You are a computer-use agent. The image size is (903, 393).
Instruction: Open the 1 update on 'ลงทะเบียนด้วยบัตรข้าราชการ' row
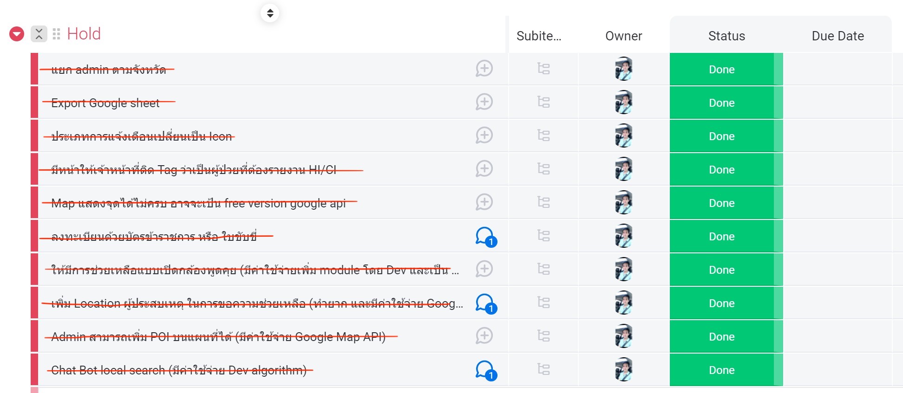[x=486, y=237]
